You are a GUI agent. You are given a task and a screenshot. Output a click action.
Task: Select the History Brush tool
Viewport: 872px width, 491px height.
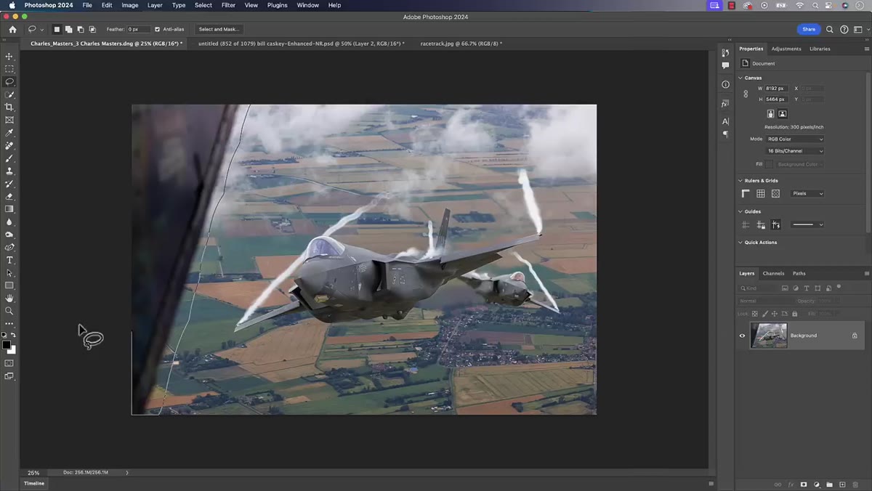click(x=9, y=184)
